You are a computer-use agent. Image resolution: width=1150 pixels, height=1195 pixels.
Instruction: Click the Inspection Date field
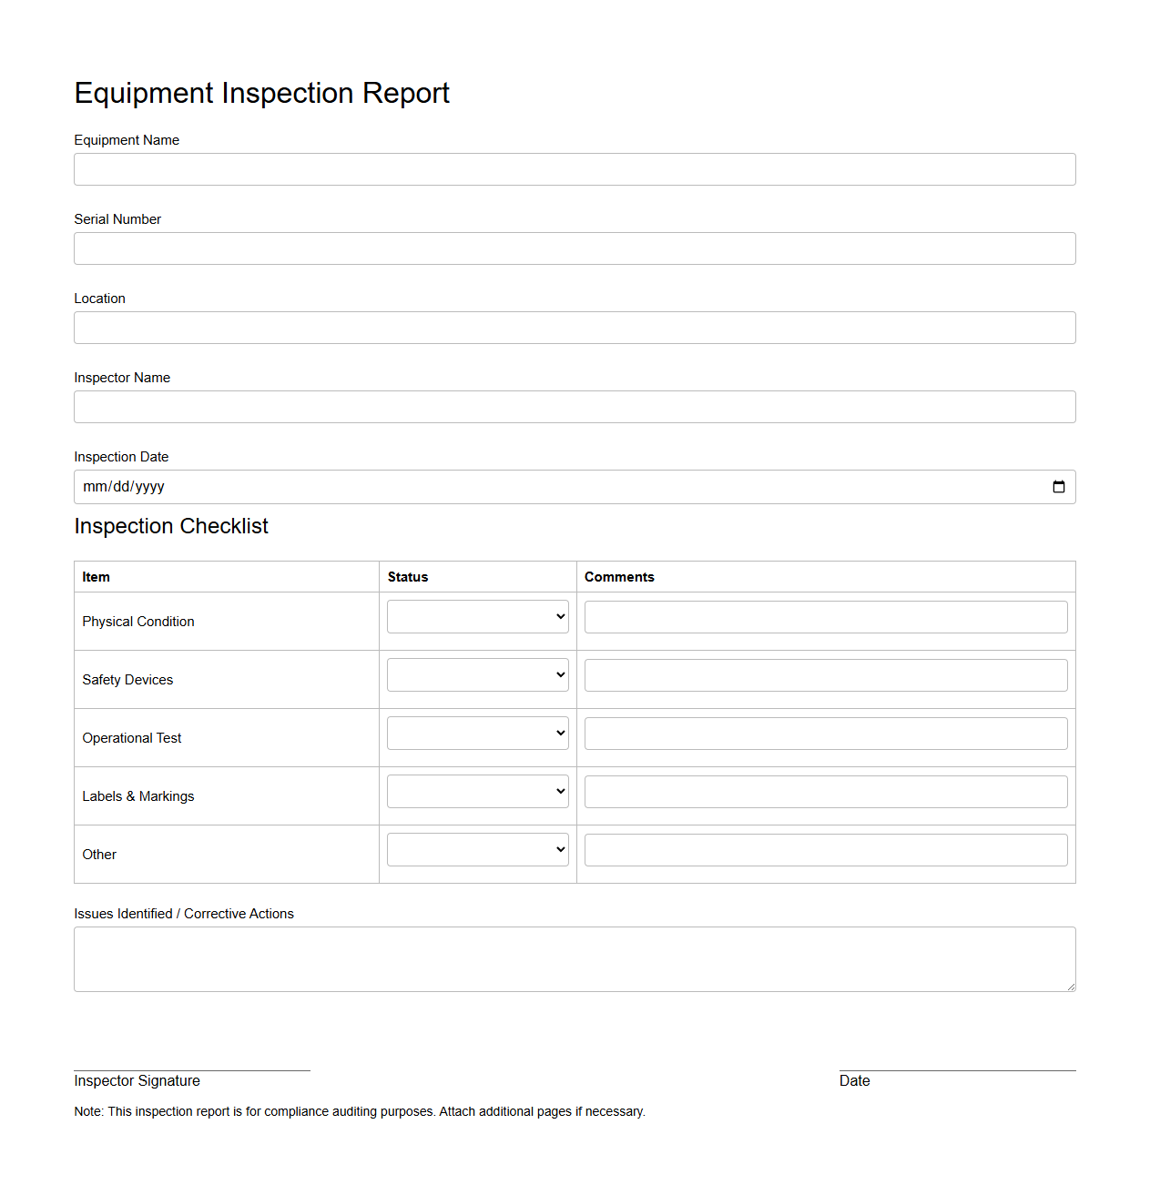(x=546, y=486)
